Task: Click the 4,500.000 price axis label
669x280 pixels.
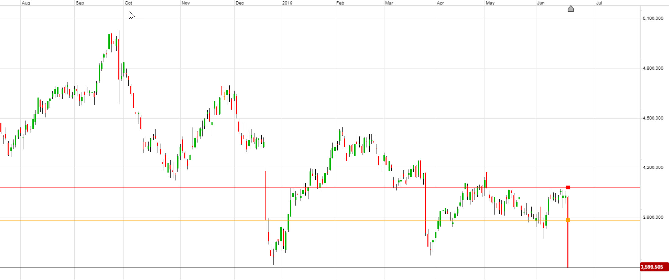Action: (653, 118)
